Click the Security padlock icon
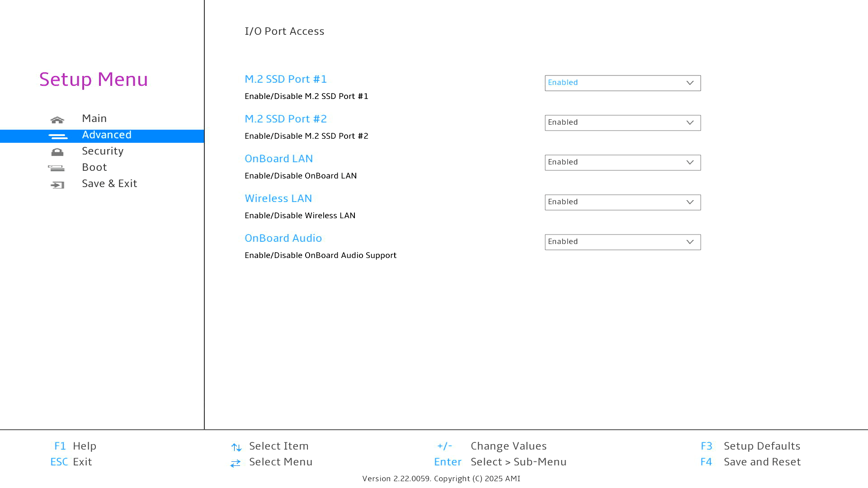The width and height of the screenshot is (868, 488). coord(57,152)
